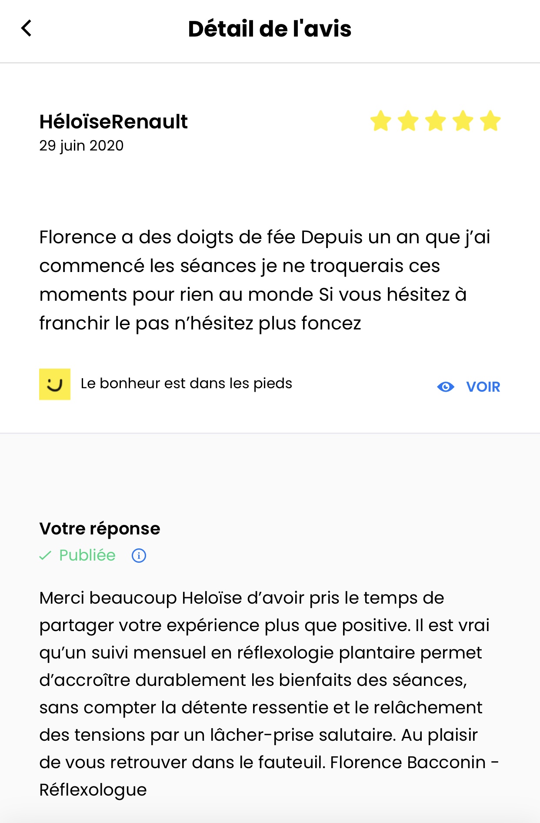Tap the VOIR link

click(x=483, y=387)
